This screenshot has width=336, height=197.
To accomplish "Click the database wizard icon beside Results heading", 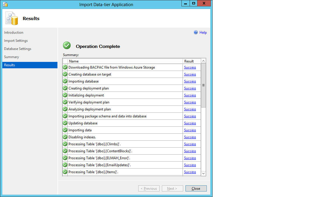I will click(x=12, y=19).
